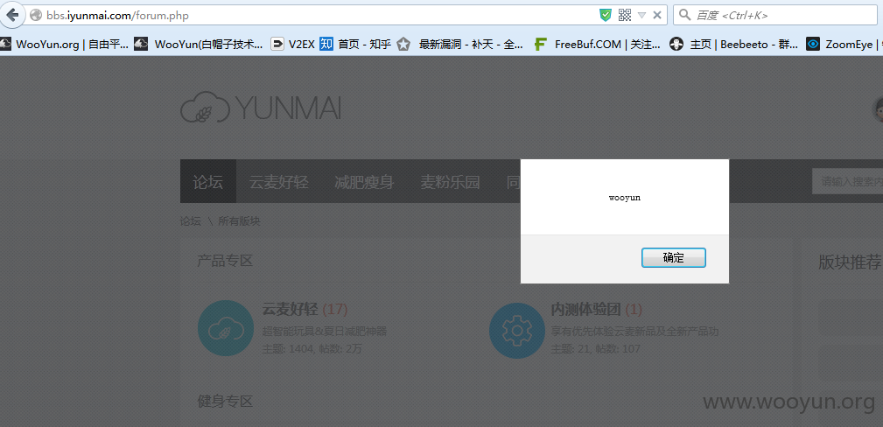Click the Zhihu 知 bookmark favicon

(x=326, y=44)
